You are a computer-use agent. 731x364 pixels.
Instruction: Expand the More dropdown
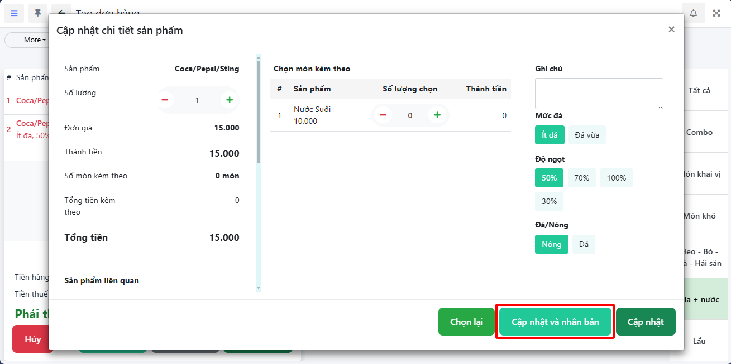pos(35,40)
